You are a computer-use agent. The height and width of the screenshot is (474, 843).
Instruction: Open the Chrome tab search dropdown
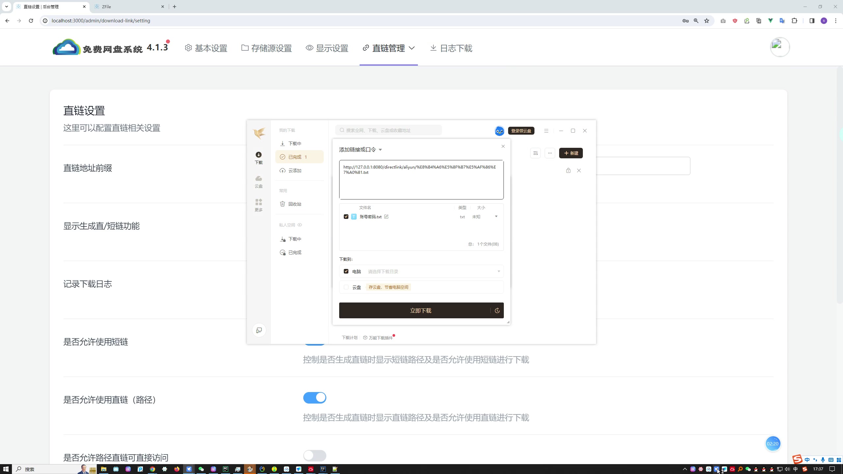[6, 7]
